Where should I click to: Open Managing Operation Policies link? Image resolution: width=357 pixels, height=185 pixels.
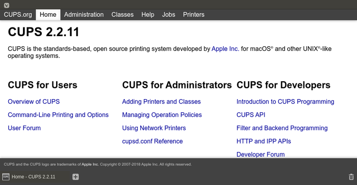tap(162, 115)
